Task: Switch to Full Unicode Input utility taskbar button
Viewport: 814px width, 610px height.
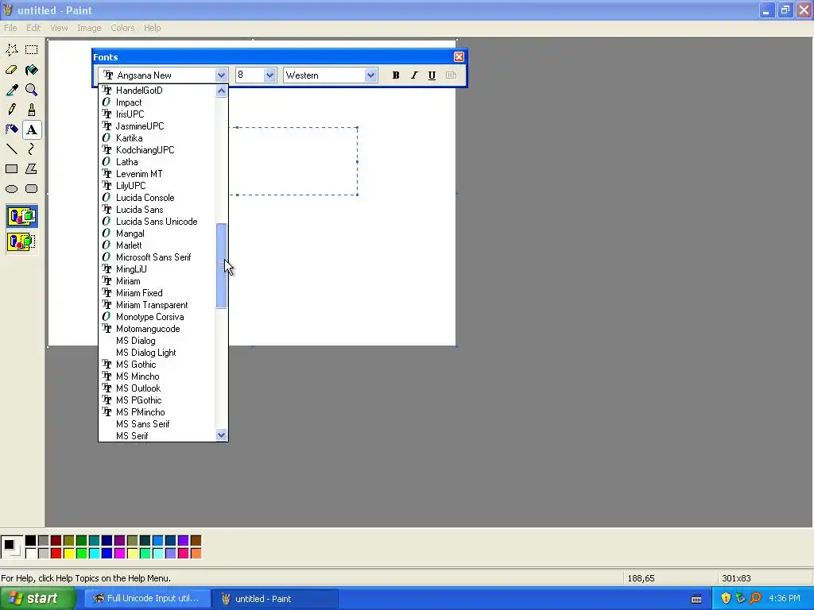Action: 147,599
